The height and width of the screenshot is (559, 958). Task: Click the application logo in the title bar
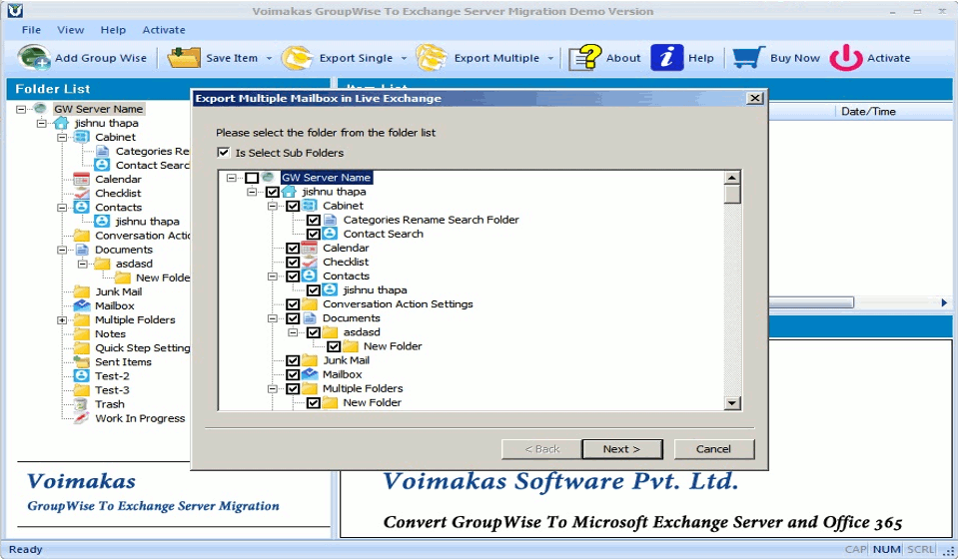click(x=15, y=10)
